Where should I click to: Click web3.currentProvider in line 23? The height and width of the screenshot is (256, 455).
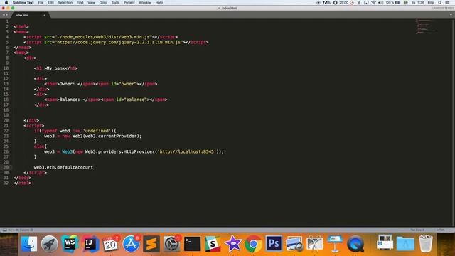(111, 136)
